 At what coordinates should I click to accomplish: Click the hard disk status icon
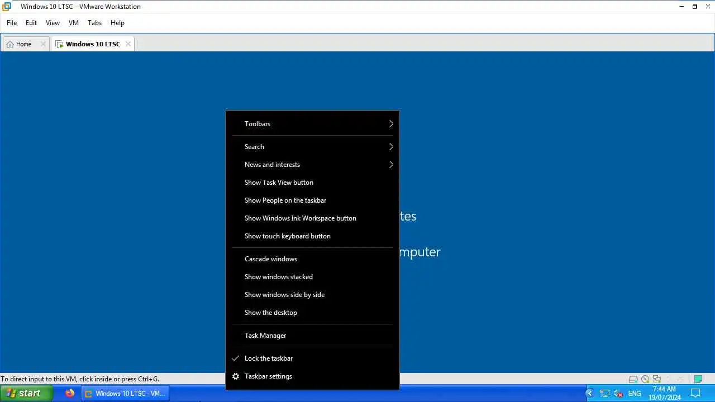633,379
